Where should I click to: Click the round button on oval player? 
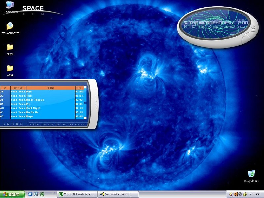[253, 27]
